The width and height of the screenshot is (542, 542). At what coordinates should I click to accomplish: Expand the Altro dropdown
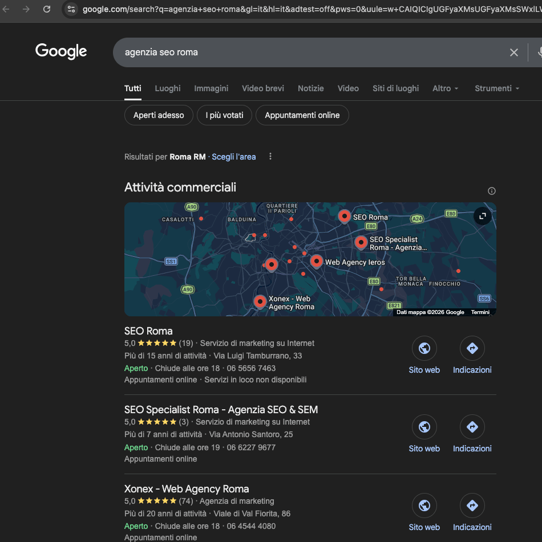(446, 88)
